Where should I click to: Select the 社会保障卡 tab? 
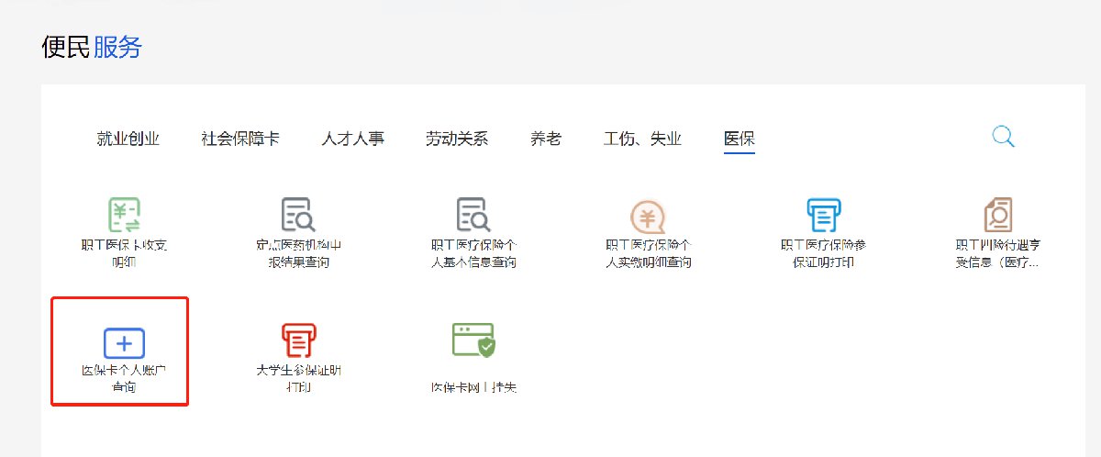point(240,139)
